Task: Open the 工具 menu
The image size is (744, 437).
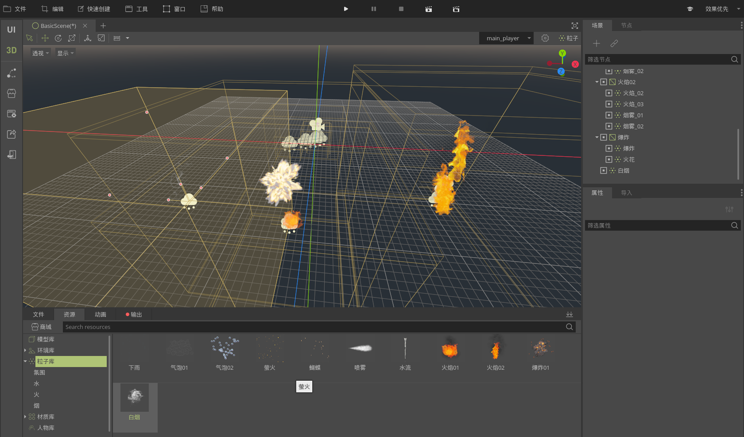Action: click(136, 9)
